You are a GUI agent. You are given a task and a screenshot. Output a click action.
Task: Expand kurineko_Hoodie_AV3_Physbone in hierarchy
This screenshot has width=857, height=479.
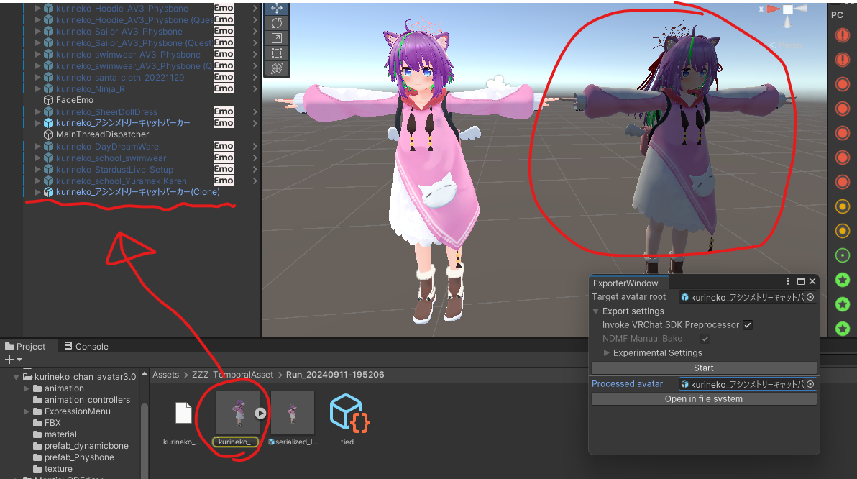coord(37,8)
